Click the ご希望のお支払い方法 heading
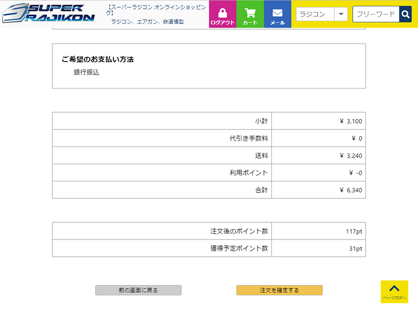The width and height of the screenshot is (418, 311). coord(98,59)
